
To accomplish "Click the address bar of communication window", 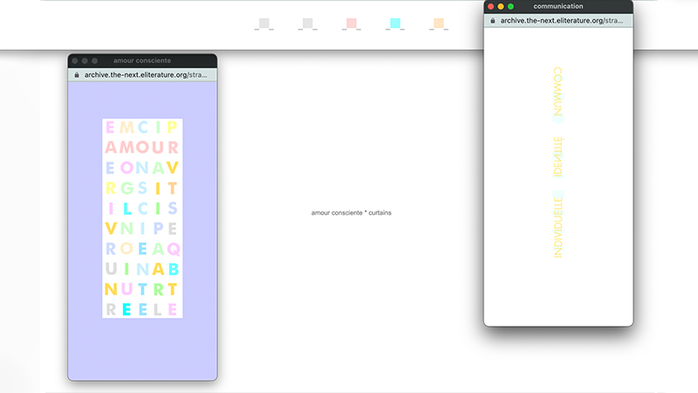I will 562,20.
